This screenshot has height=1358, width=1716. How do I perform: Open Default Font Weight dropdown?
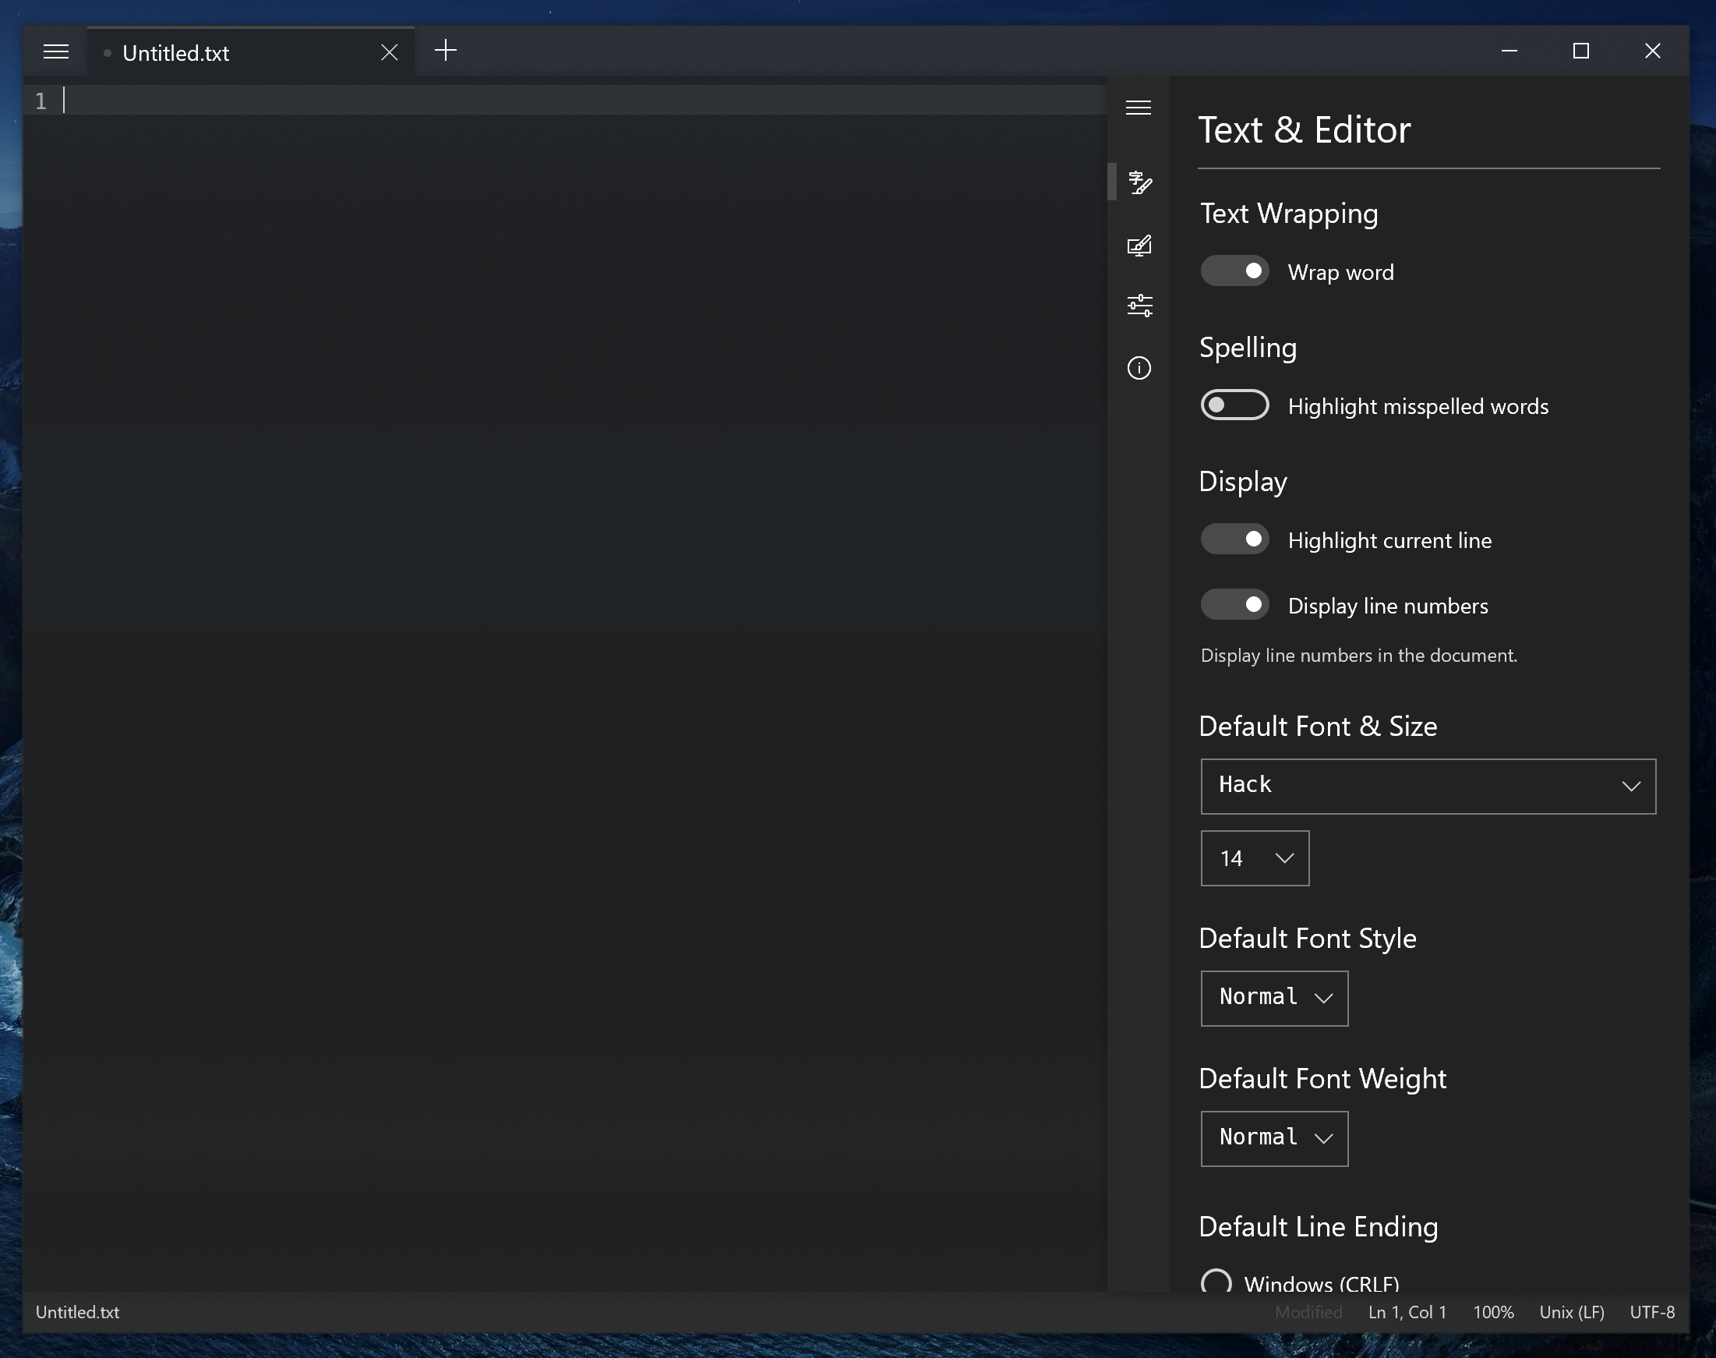(x=1273, y=1137)
